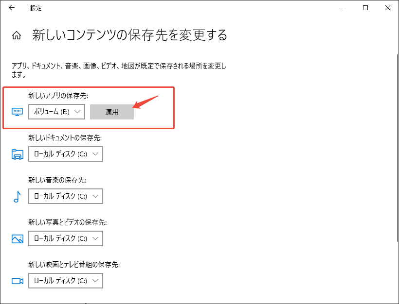Viewport: 399px width, 304px height.
Task: Click the description text beginning アプリ、ドキュメント、音楽
Action: pos(119,70)
